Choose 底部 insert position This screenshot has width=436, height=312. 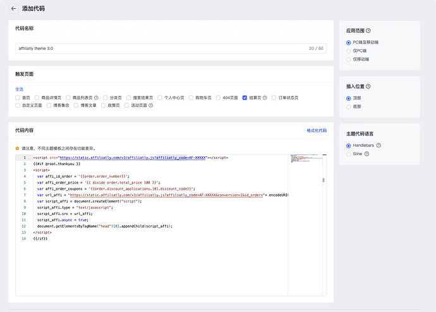point(348,107)
